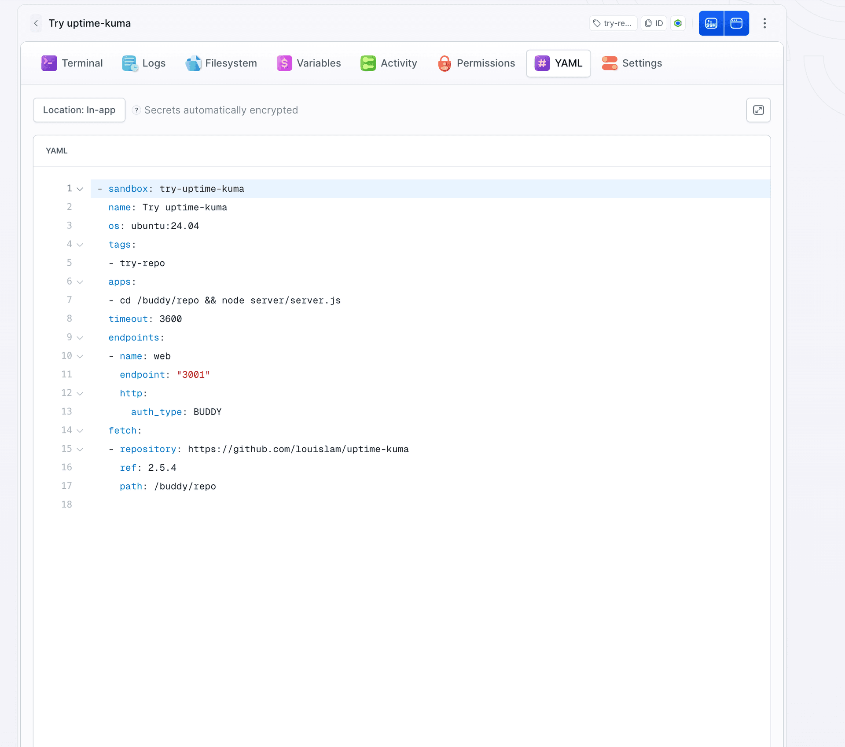Click the try-repo tag entry line
845x747 pixels.
pos(136,263)
